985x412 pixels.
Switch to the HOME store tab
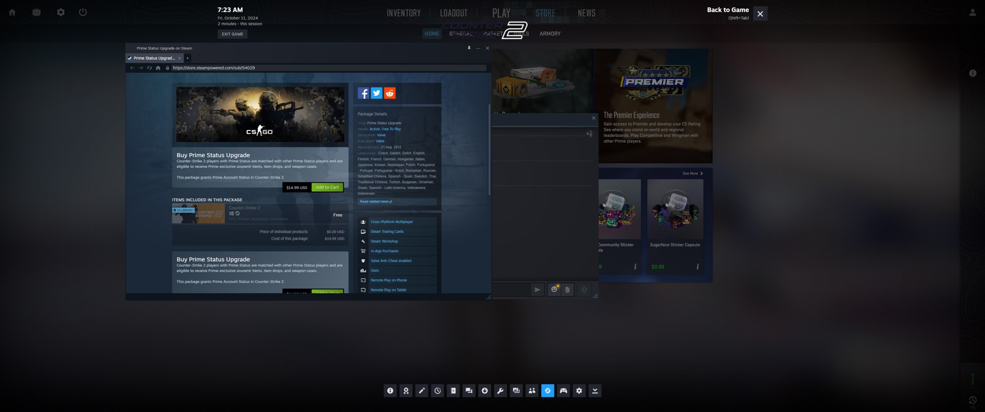pyautogui.click(x=432, y=33)
